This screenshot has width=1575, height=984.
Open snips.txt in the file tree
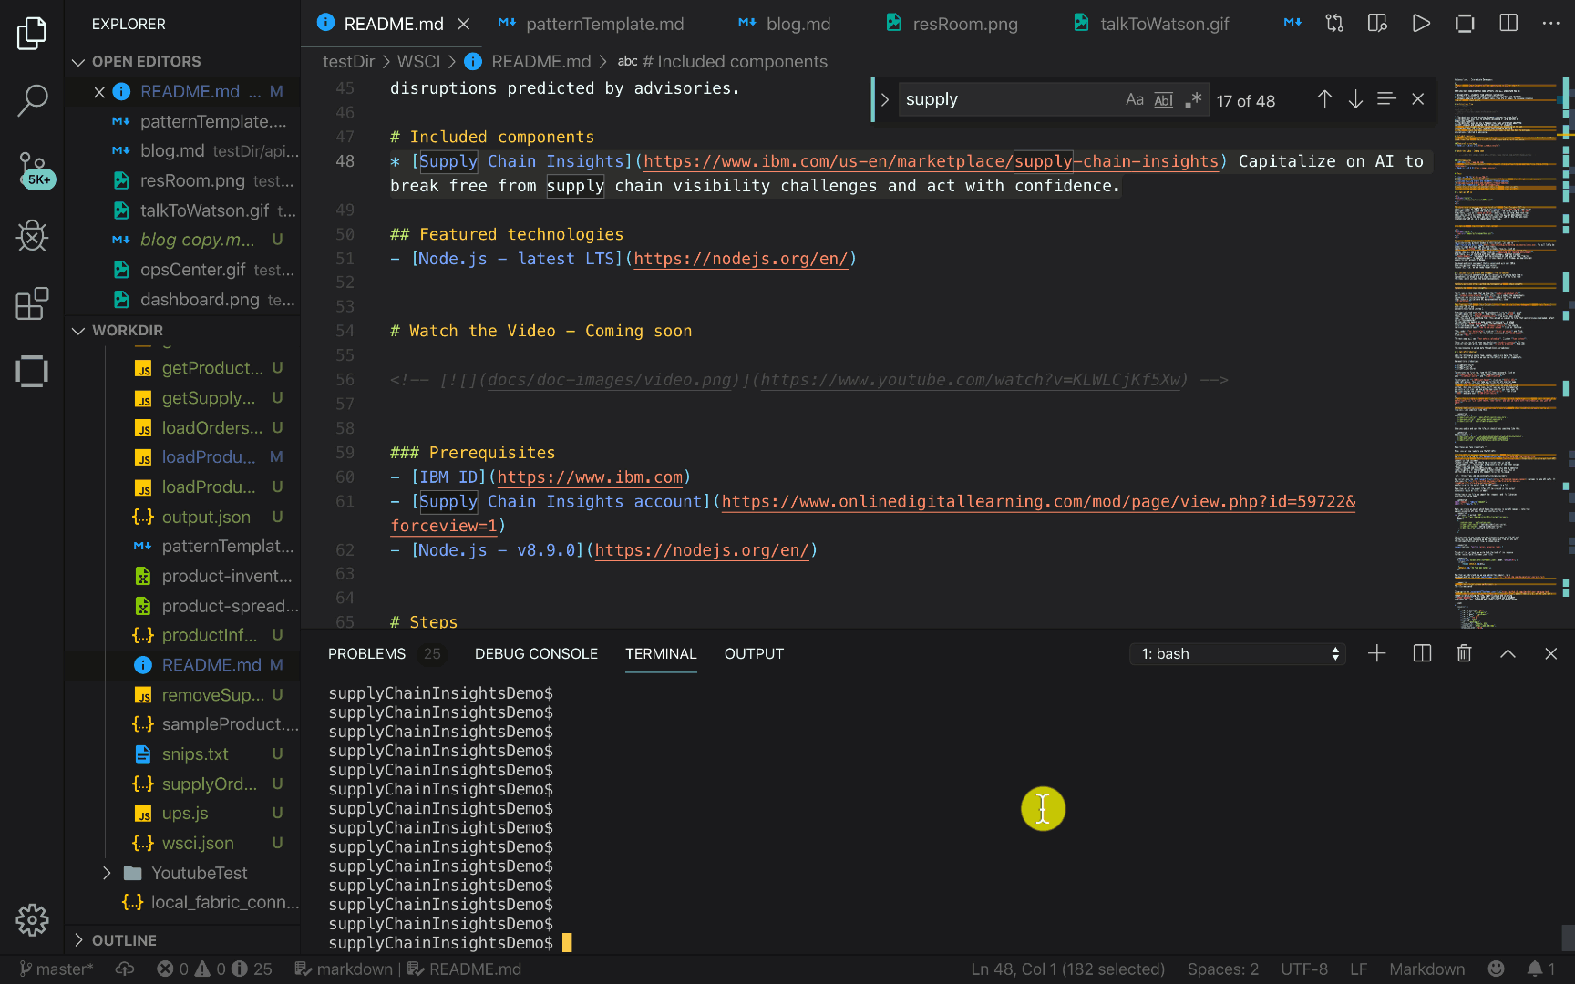[195, 753]
